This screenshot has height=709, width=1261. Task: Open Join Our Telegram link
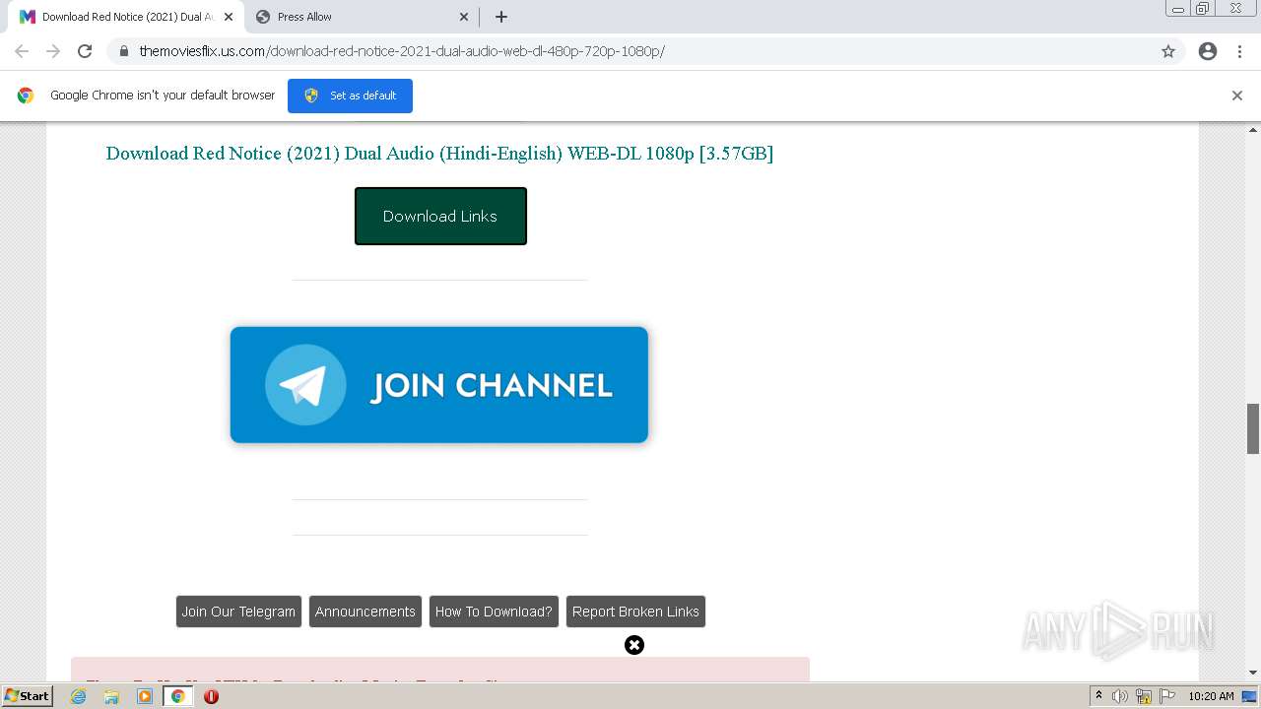click(x=238, y=612)
